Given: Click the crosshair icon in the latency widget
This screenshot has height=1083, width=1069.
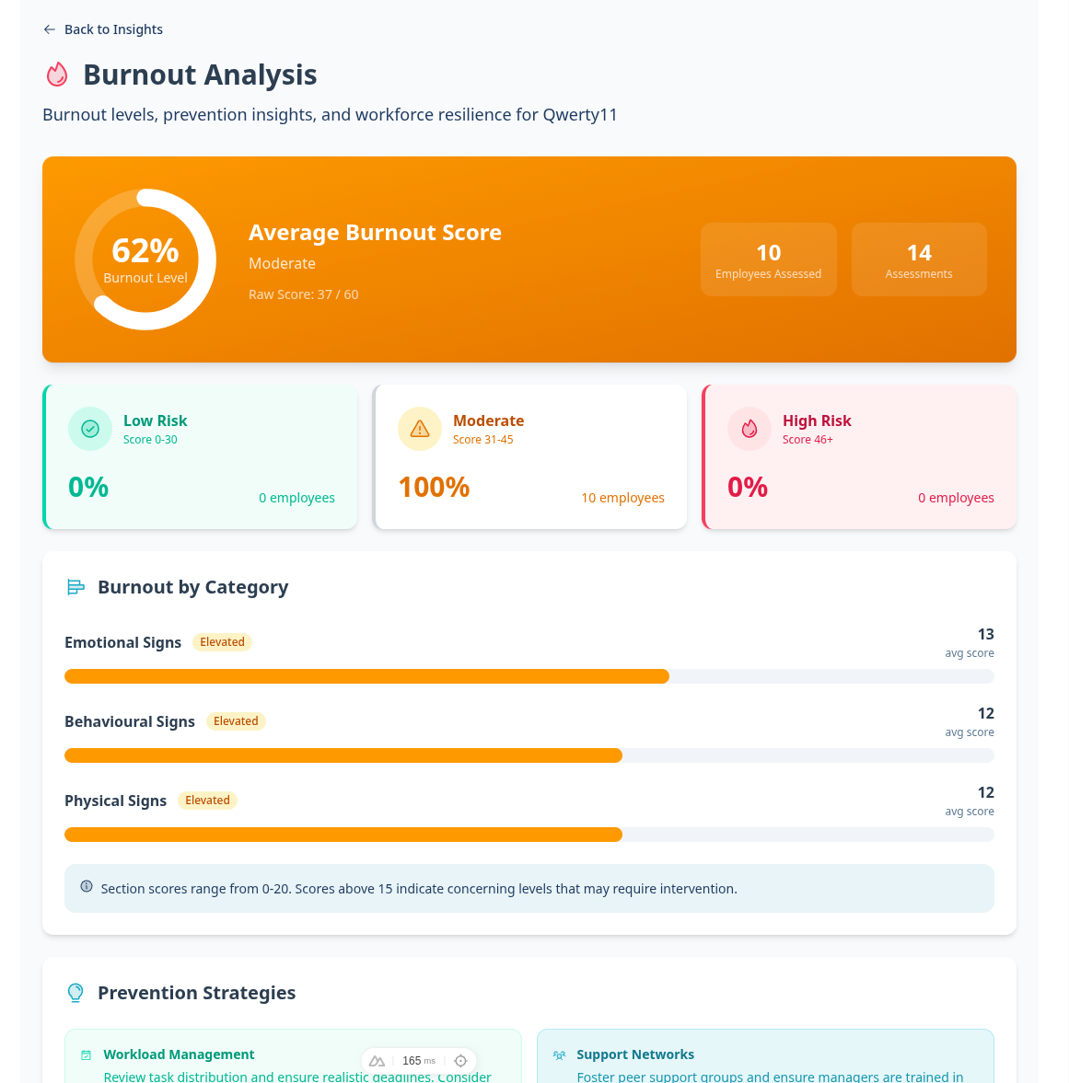Looking at the screenshot, I should (459, 1060).
